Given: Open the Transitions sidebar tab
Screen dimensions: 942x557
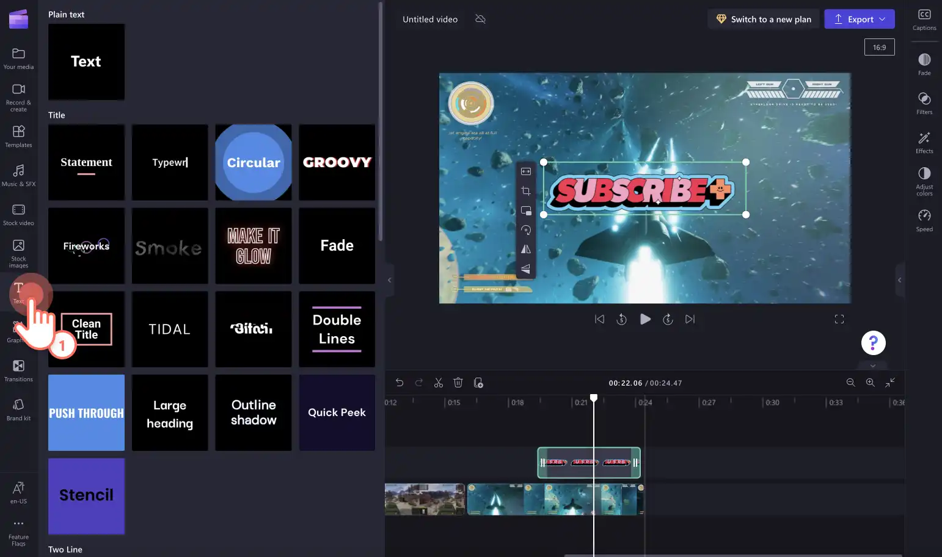Looking at the screenshot, I should [19, 370].
